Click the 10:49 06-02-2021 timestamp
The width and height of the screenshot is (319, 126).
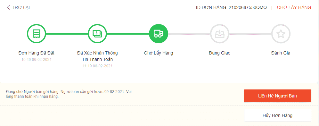pos(37,60)
